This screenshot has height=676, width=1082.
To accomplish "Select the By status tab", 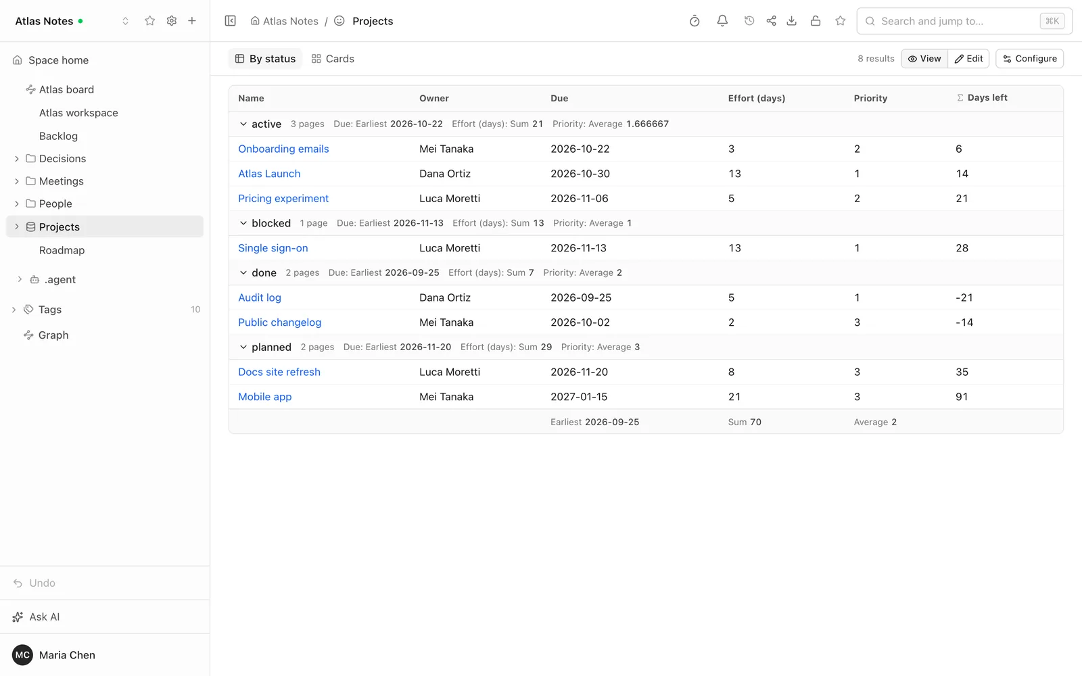I will pyautogui.click(x=265, y=59).
